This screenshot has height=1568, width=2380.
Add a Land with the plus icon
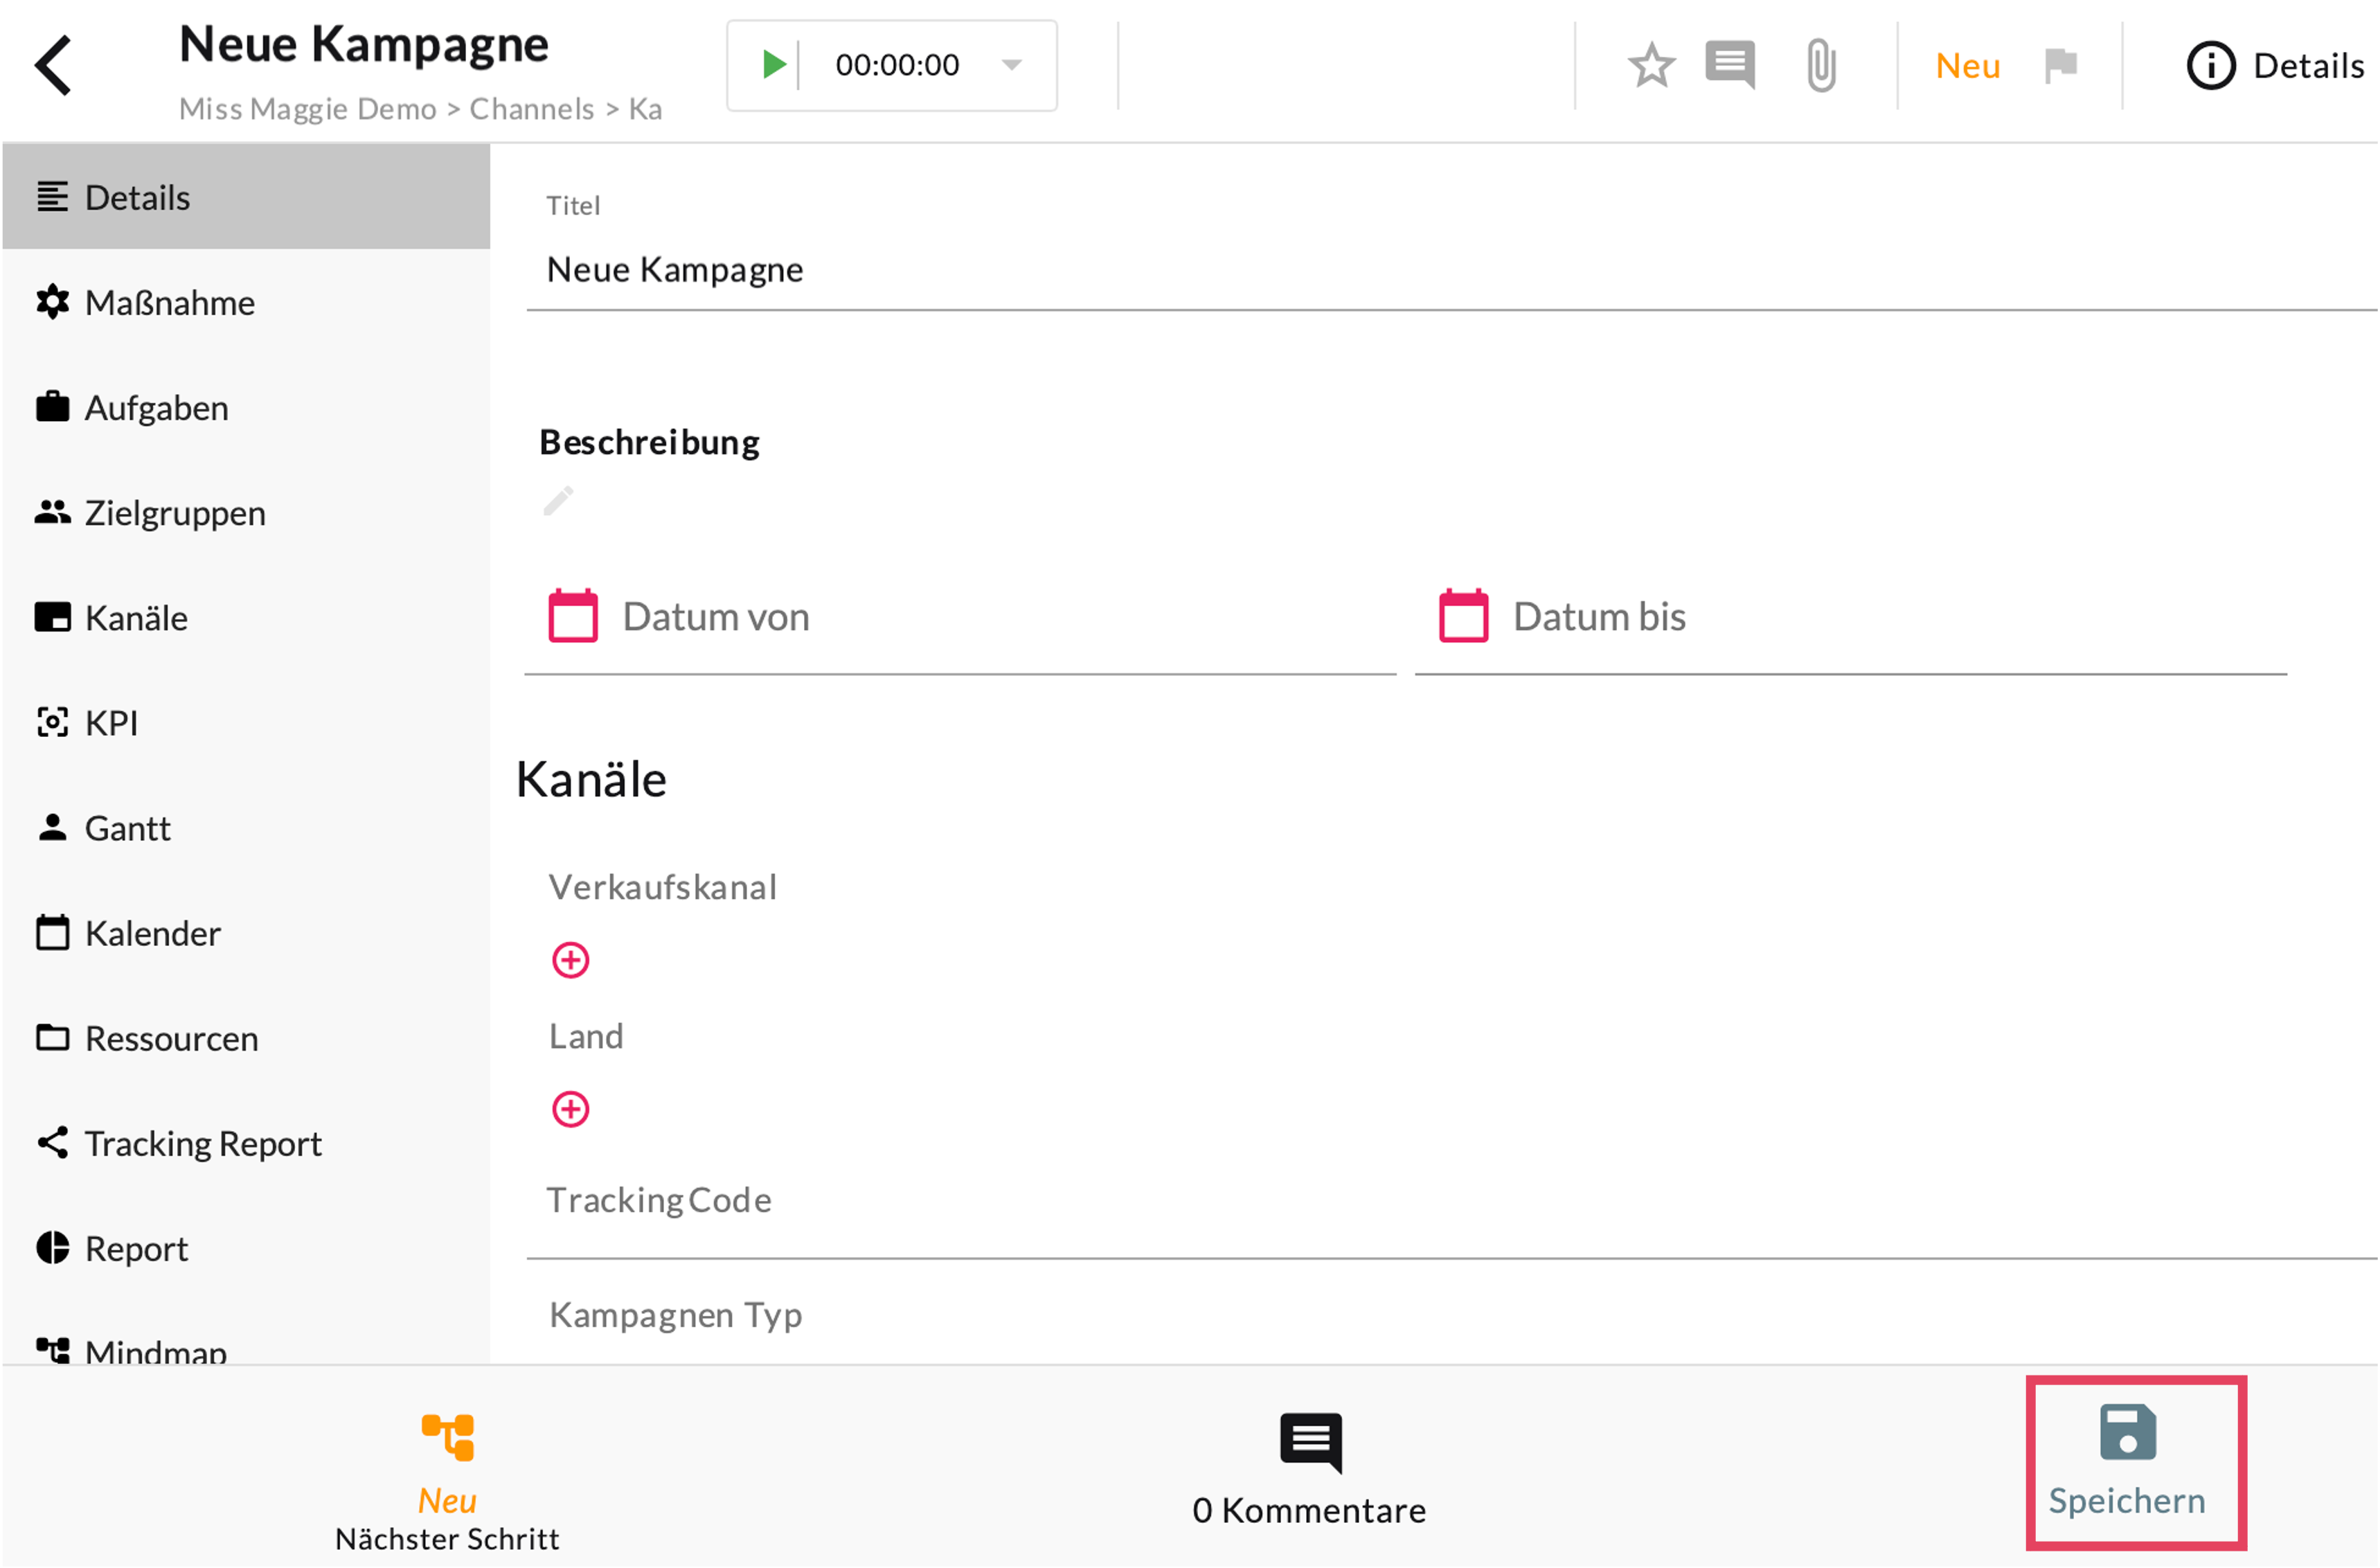(x=570, y=1109)
